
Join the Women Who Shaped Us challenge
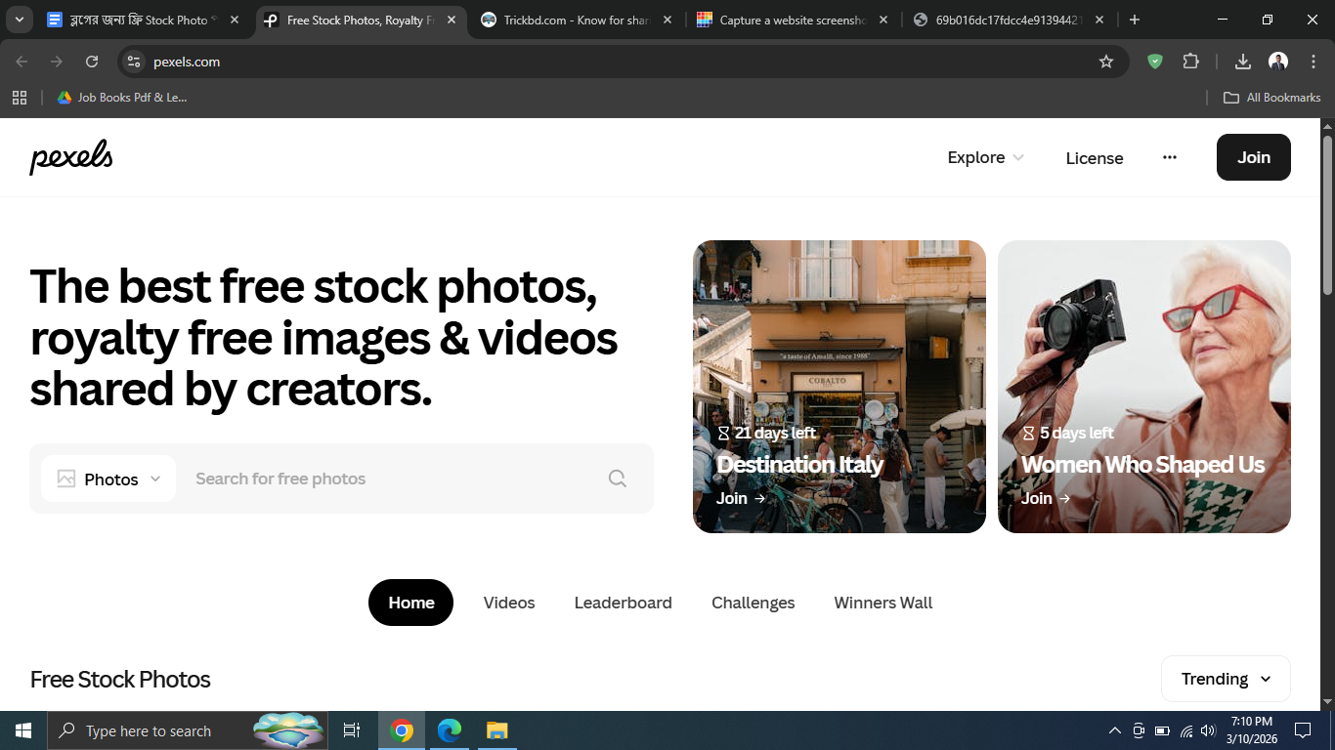click(x=1046, y=498)
